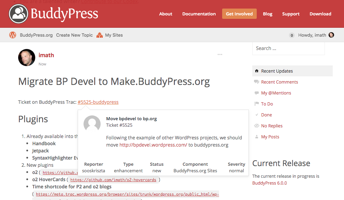Click the To Do flag icon
The height and width of the screenshot is (200, 344).
(256, 104)
